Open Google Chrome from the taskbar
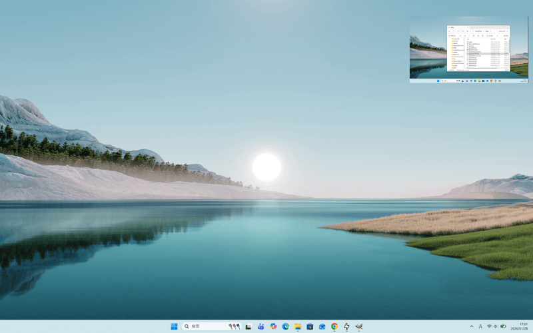This screenshot has width=533, height=333. point(334,326)
